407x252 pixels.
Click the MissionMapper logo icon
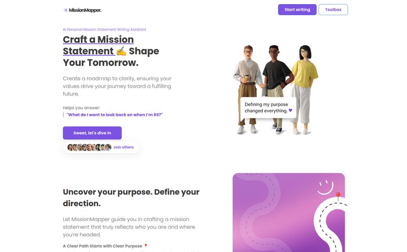click(x=66, y=10)
